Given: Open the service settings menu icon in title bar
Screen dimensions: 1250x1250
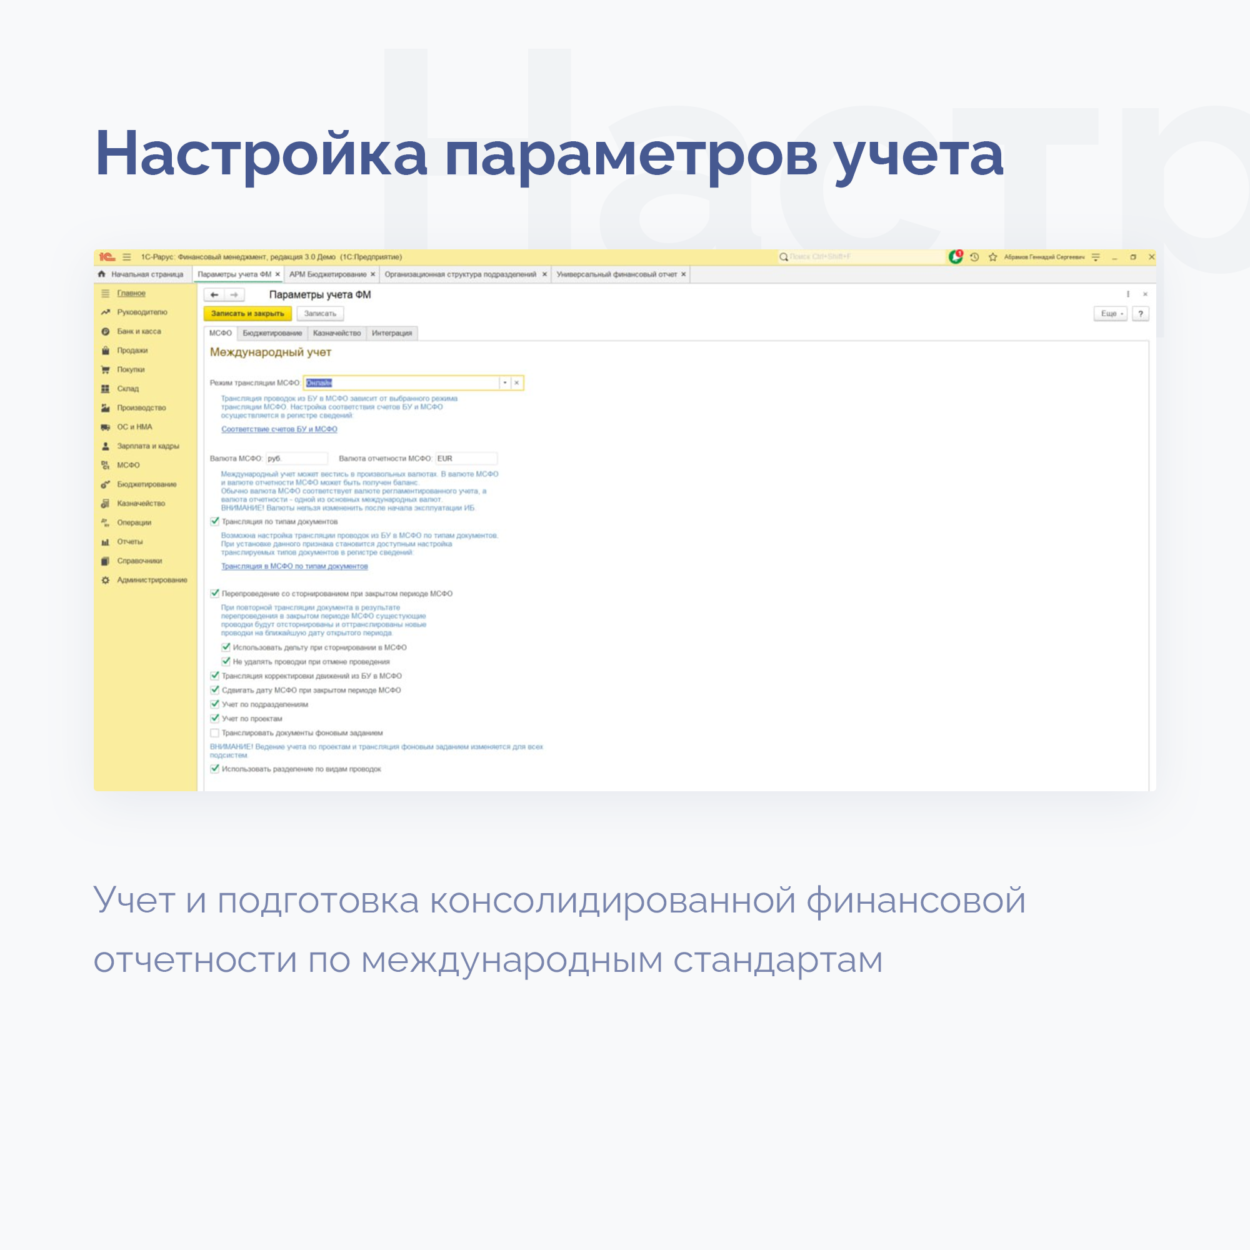Looking at the screenshot, I should tap(1096, 257).
